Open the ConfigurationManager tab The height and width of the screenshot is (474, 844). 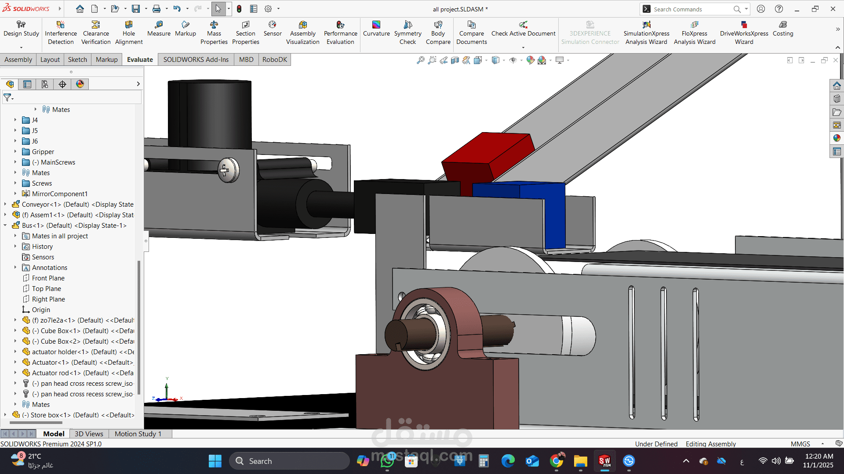(45, 84)
